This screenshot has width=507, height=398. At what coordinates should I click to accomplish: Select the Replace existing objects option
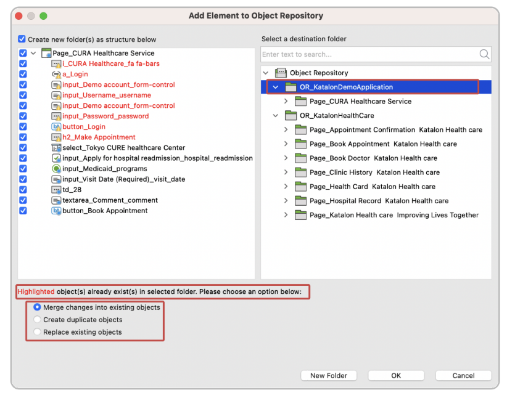[x=37, y=332]
